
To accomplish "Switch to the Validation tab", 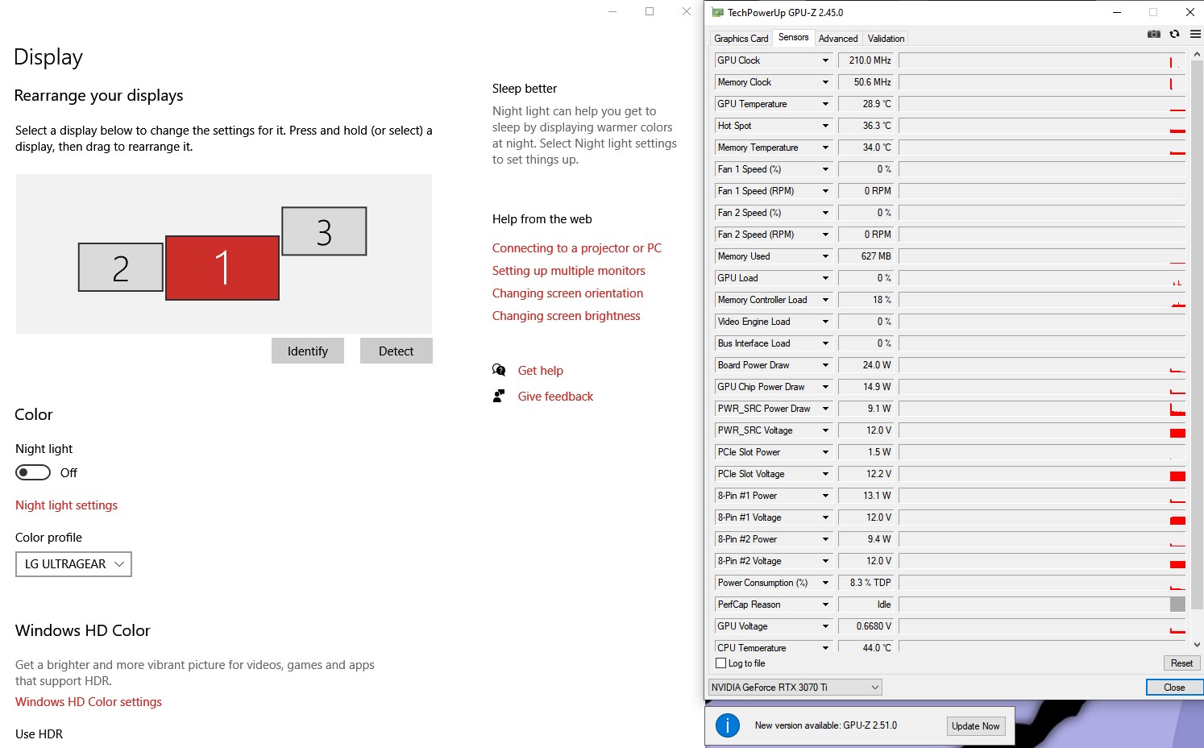I will [x=886, y=39].
